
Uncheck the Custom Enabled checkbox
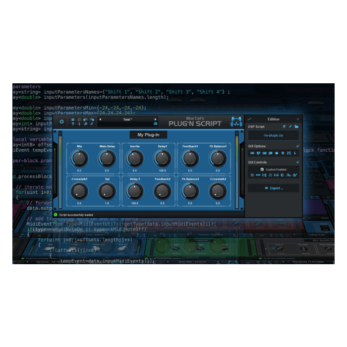coord(262,170)
